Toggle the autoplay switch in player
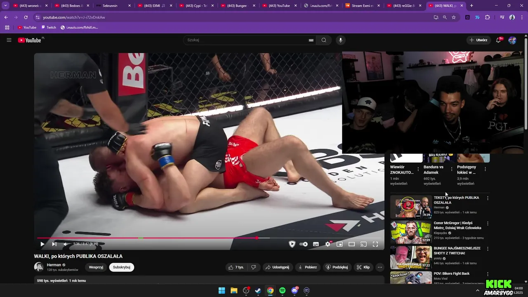528x297 pixels. pyautogui.click(x=304, y=244)
